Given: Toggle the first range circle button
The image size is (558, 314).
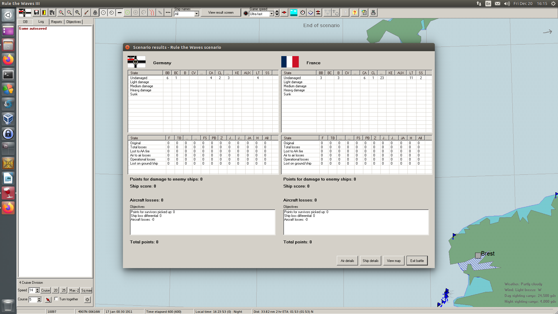Looking at the screenshot, I should click(103, 13).
